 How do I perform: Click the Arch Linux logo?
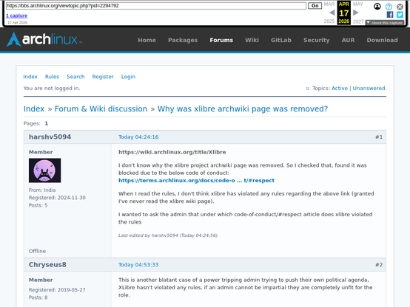pyautogui.click(x=44, y=39)
